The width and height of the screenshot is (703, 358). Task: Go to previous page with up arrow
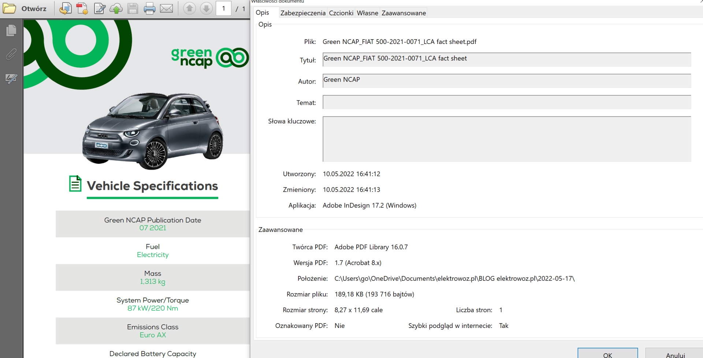pyautogui.click(x=189, y=8)
